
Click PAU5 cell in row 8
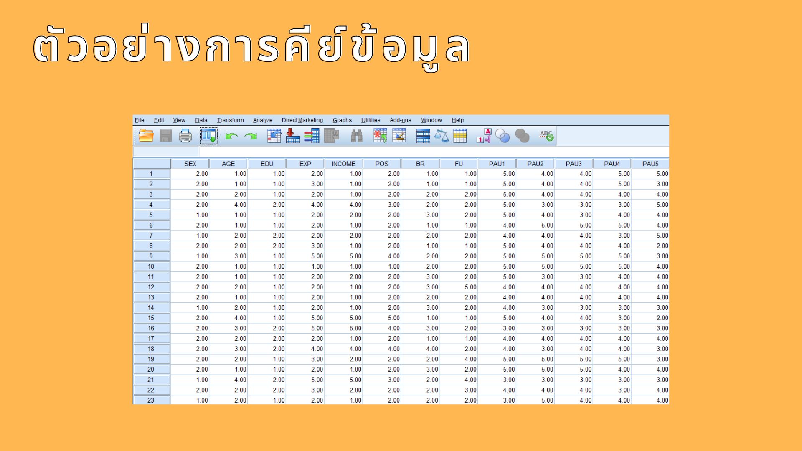click(650, 246)
